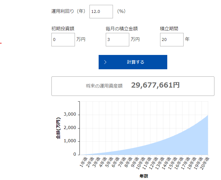Click into the 毎月の積立金額 input field
The width and height of the screenshot is (221, 180).
[117, 39]
